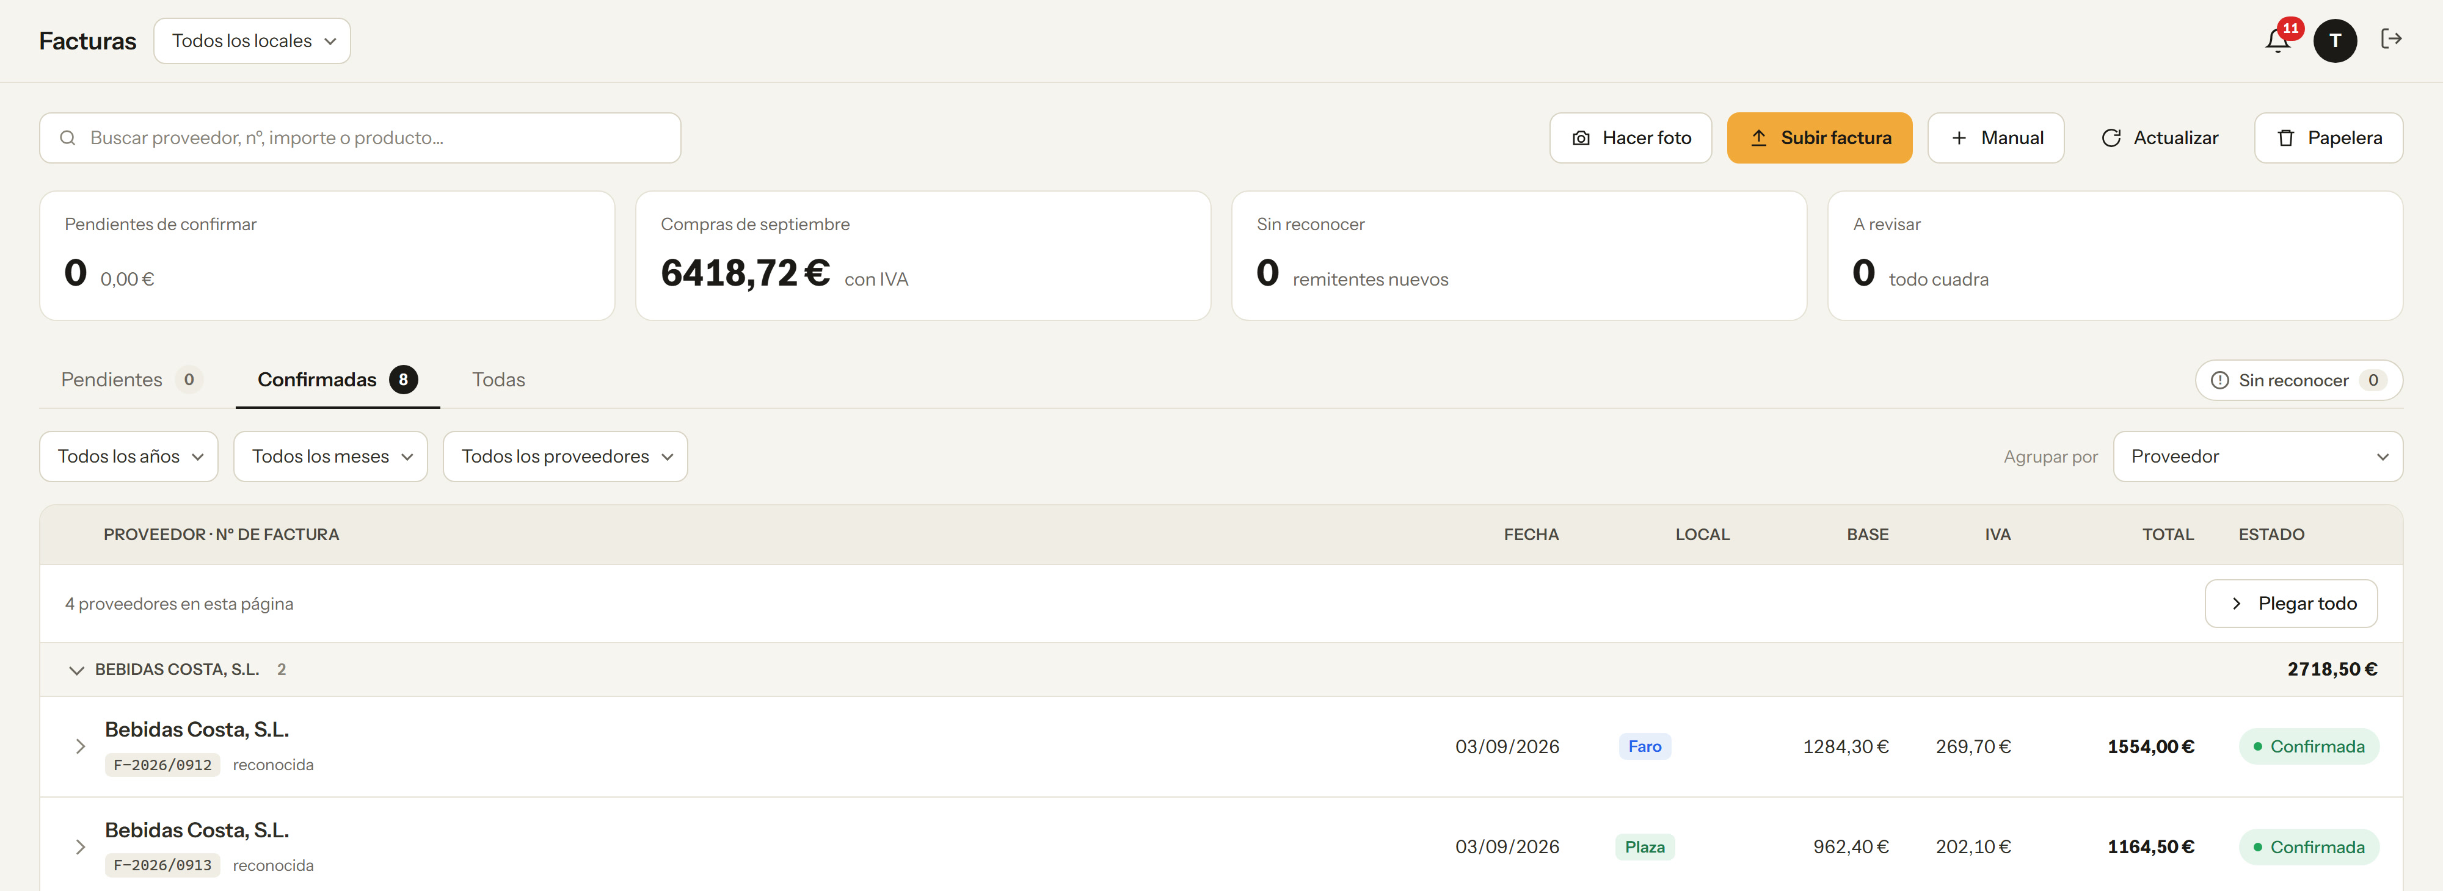The width and height of the screenshot is (2443, 891).
Task: Click the Facturas page title
Action: click(87, 41)
